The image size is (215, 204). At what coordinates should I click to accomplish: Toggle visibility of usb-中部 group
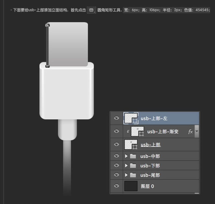[116, 156]
